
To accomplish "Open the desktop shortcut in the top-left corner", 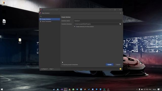I will coord(4,3).
